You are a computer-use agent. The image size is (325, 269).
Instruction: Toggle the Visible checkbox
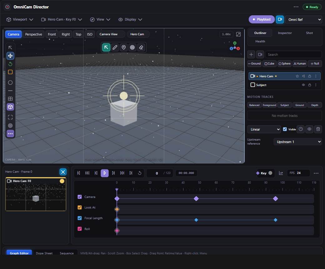point(285,129)
